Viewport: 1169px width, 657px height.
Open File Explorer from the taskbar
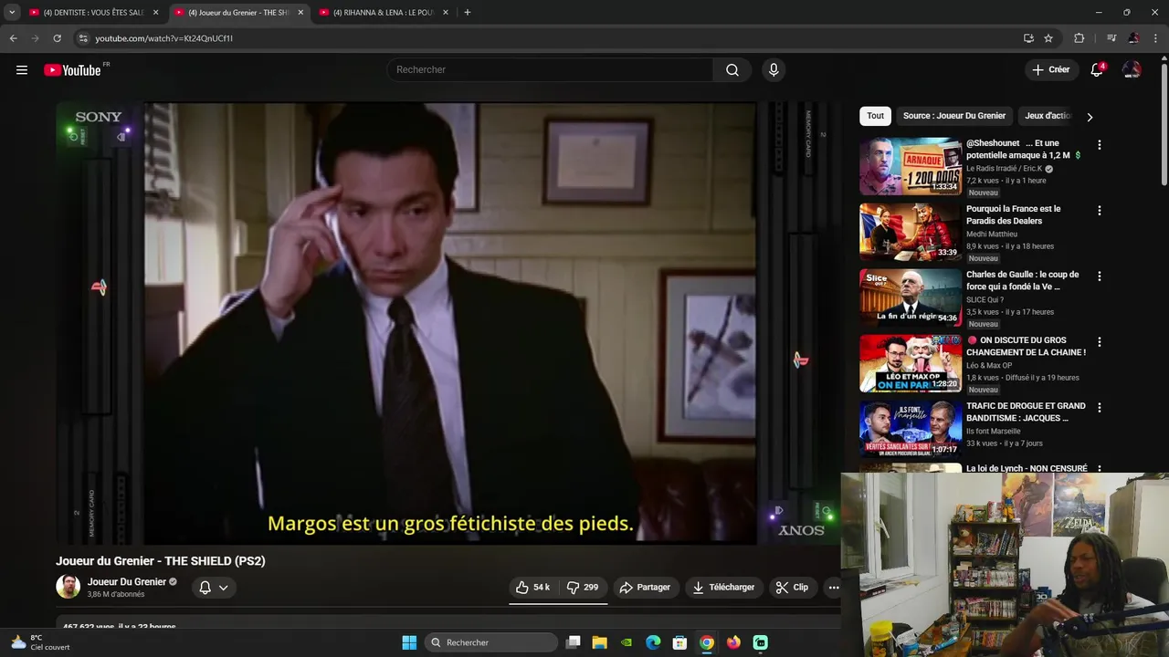[599, 642]
